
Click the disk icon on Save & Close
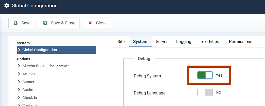tap(45, 23)
